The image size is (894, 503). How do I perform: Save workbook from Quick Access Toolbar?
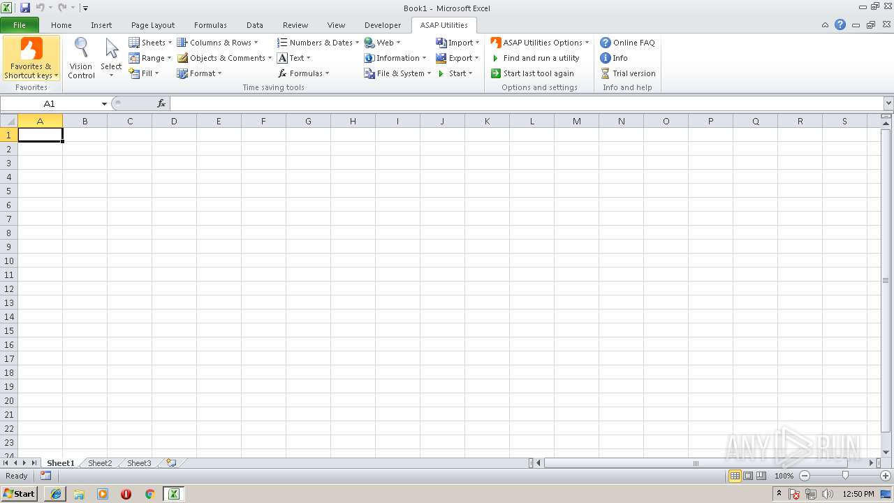coord(25,8)
